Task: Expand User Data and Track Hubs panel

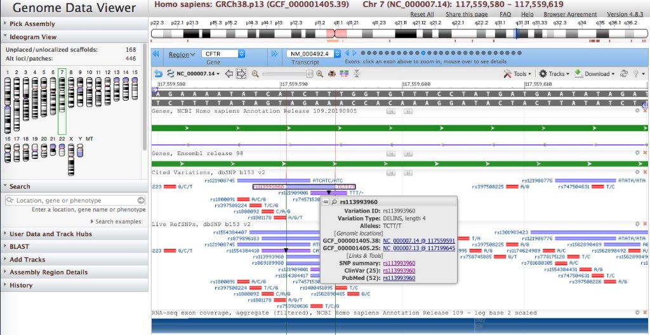Action: [74, 234]
